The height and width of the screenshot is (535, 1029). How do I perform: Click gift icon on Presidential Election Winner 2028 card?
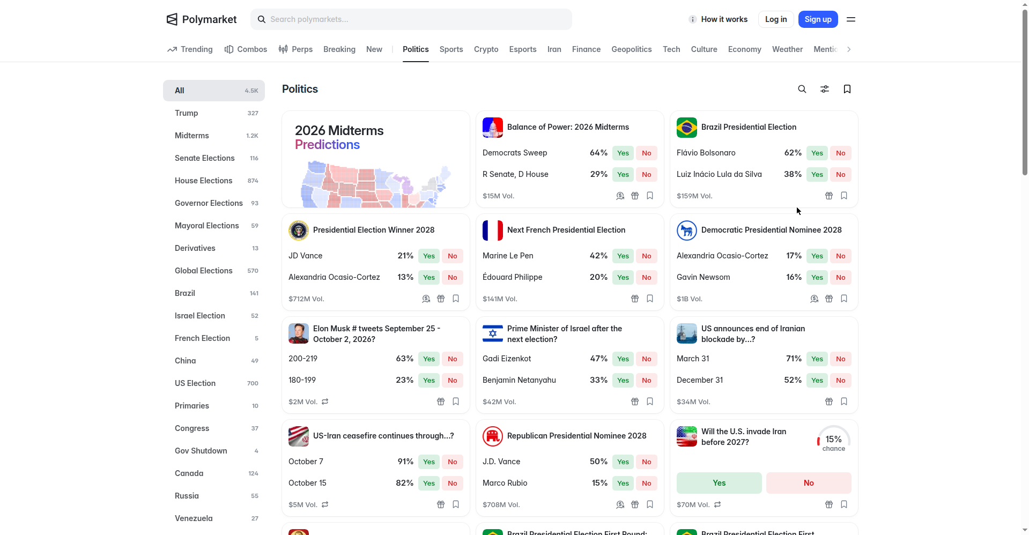[x=441, y=299]
